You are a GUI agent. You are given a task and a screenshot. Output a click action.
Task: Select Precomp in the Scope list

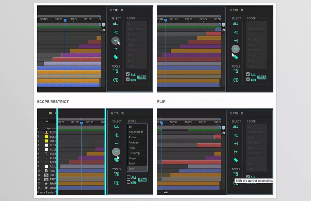coord(137,153)
